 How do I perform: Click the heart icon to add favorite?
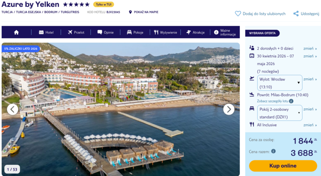pos(238,14)
